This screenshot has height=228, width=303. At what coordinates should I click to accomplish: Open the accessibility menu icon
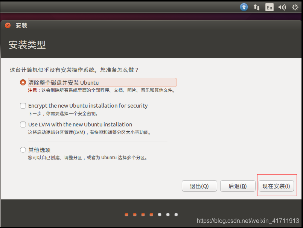(244, 8)
